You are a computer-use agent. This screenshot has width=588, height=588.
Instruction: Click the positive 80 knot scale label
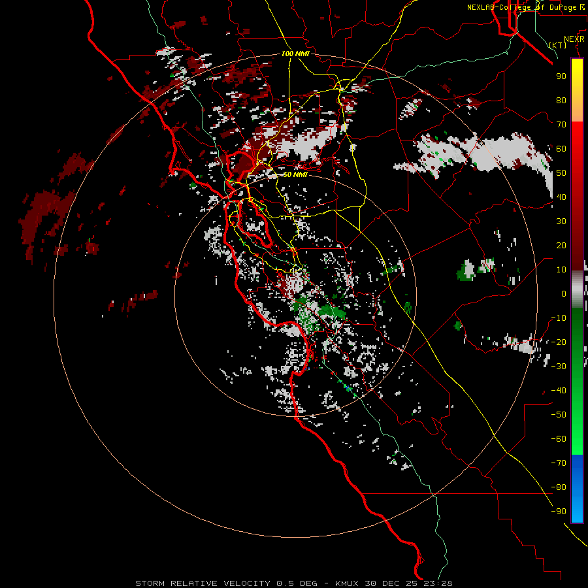(561, 100)
